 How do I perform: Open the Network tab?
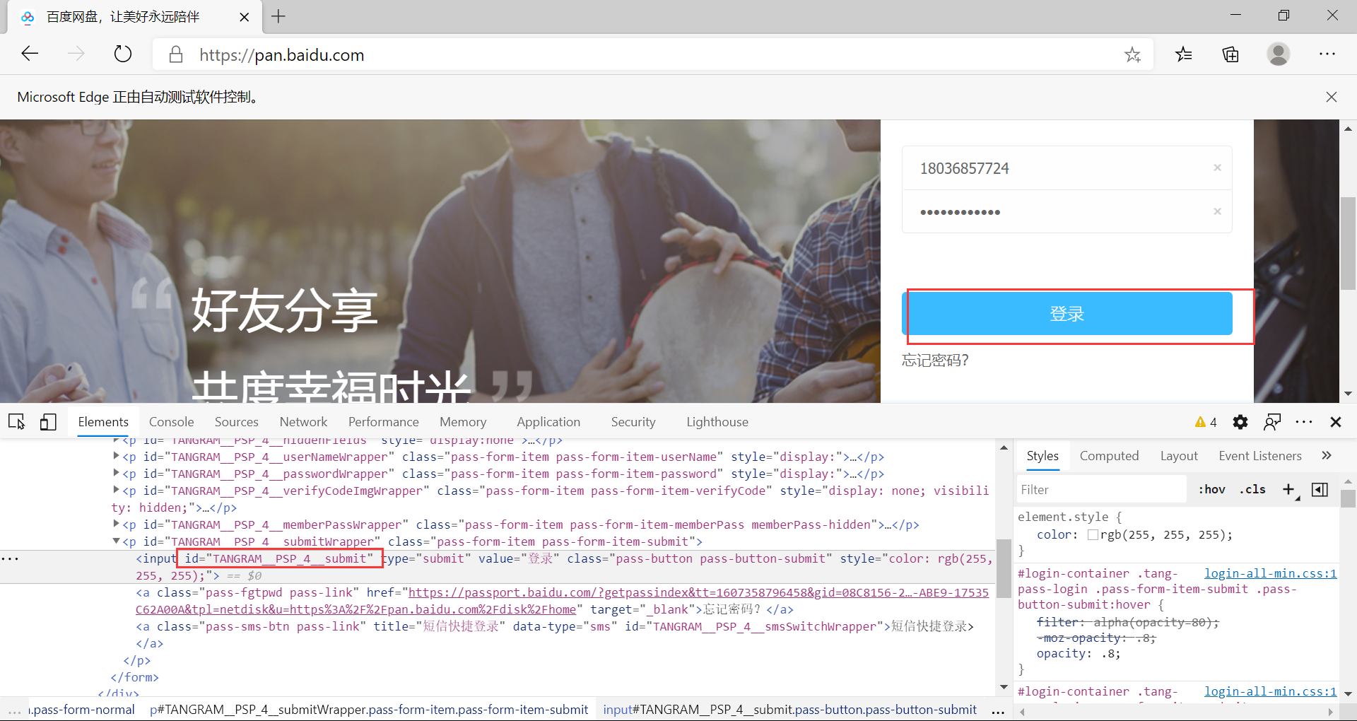[303, 422]
